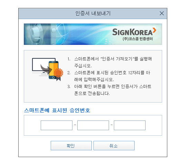Focus the middle approval number field
The image size is (188, 164).
(x=93, y=125)
